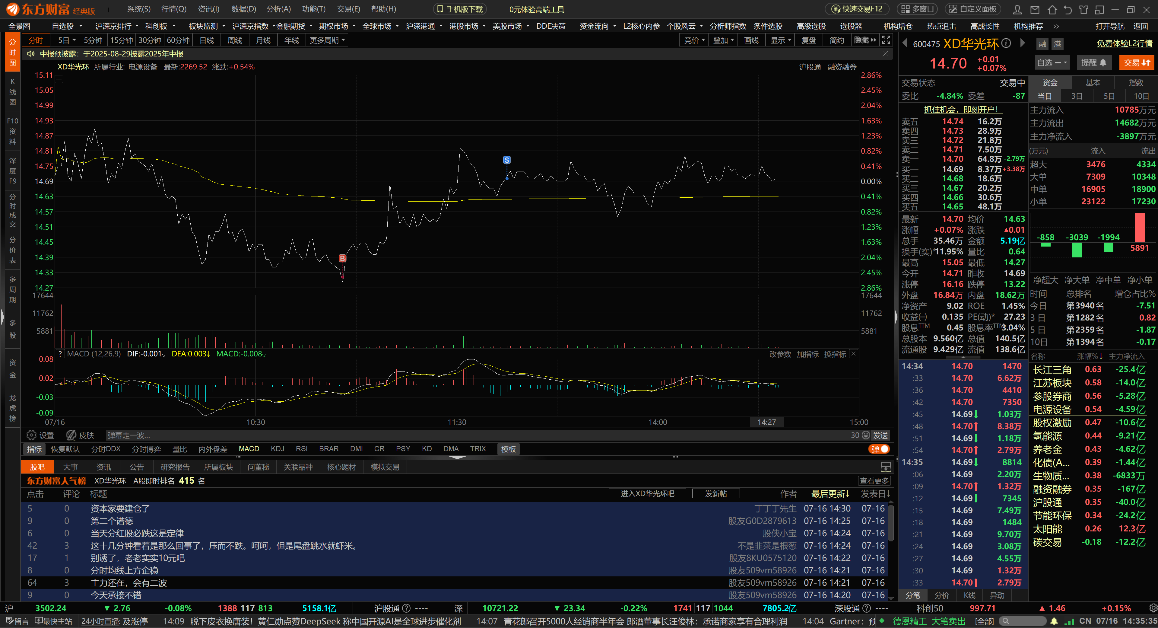Image resolution: width=1158 pixels, height=628 pixels.
Task: Click the 融 margin tag icon
Action: (1042, 44)
